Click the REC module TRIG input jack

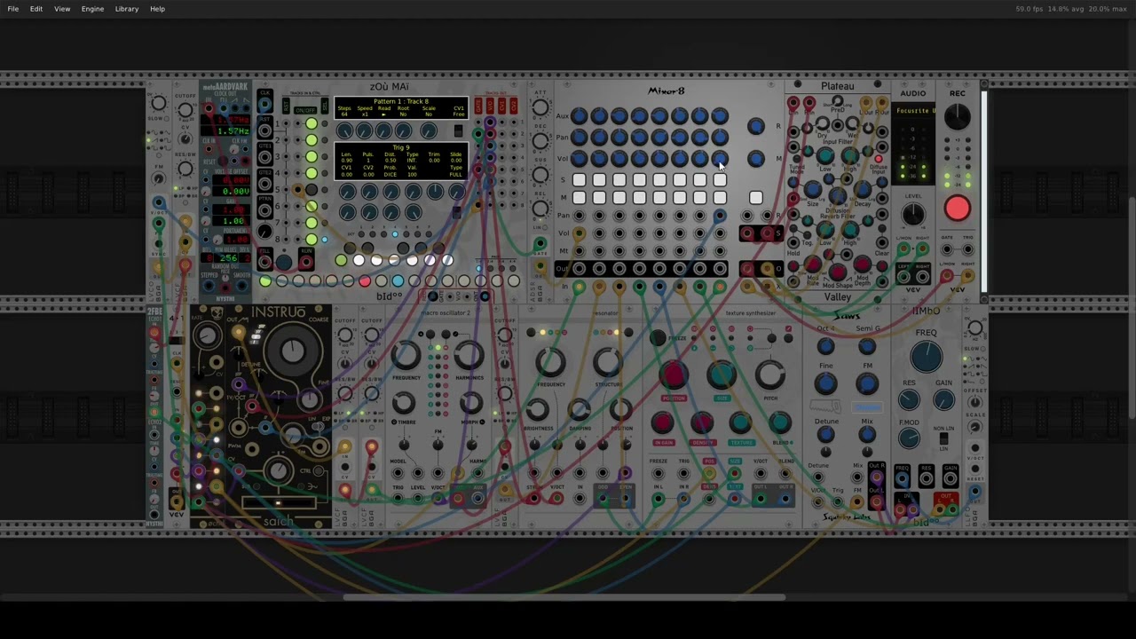coord(966,249)
